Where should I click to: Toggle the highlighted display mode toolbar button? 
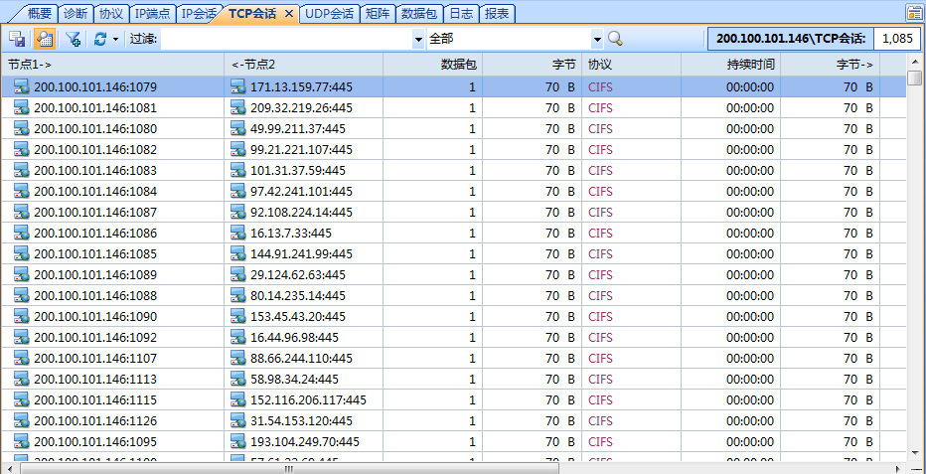click(x=44, y=39)
